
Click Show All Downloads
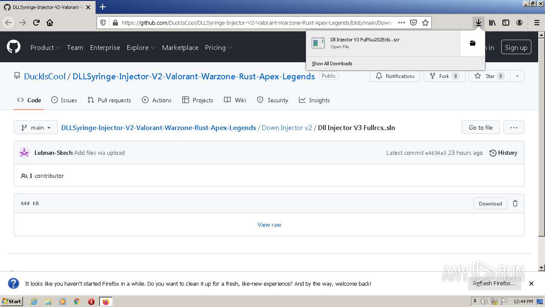332,64
